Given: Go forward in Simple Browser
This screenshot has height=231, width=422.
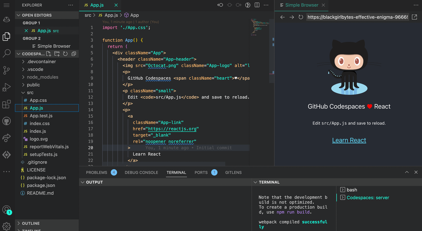Looking at the screenshot, I should pos(292,17).
